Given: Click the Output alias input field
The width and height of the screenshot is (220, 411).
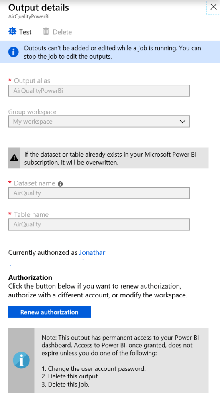Looking at the screenshot, I should [x=99, y=91].
